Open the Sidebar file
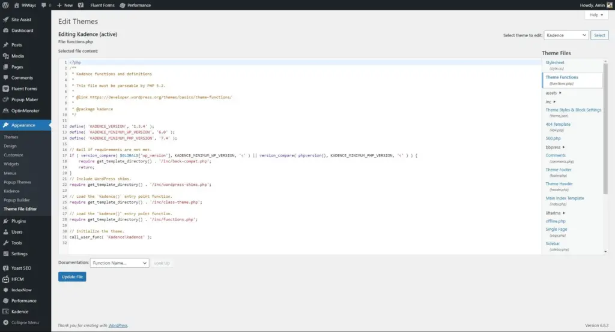Image resolution: width=615 pixels, height=332 pixels. [553, 244]
